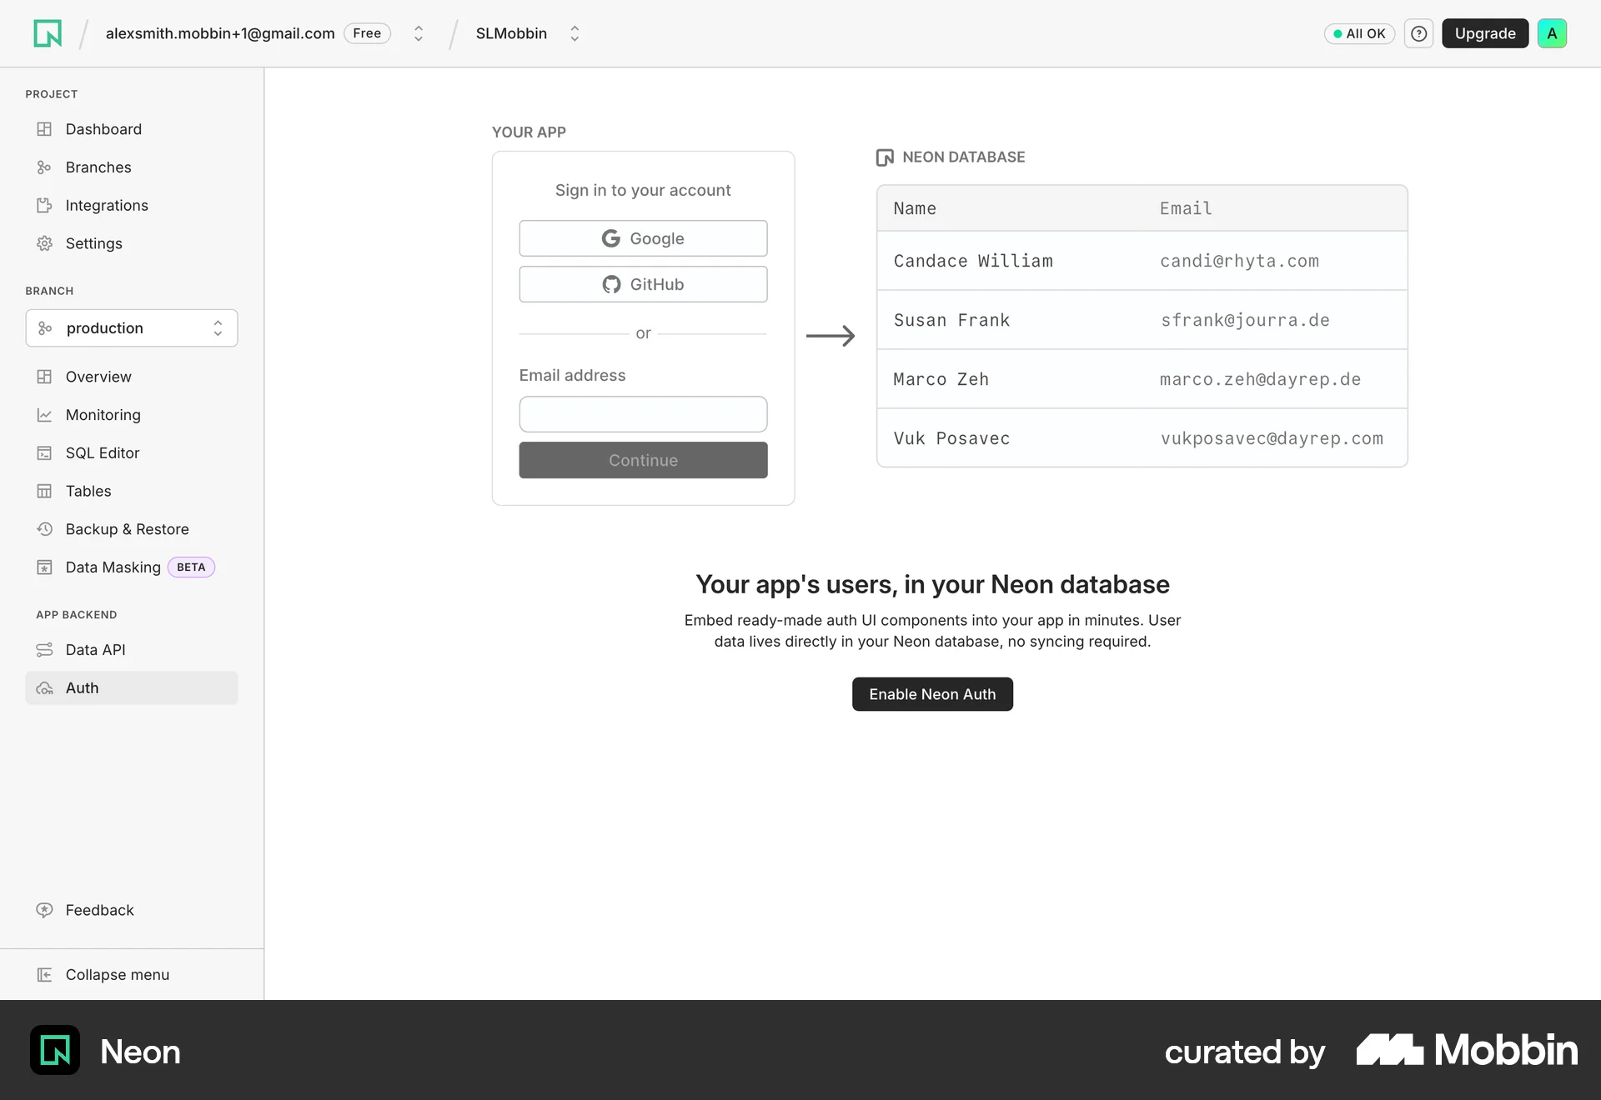The height and width of the screenshot is (1100, 1601).
Task: Sign in with GitHub button
Action: pos(643,284)
